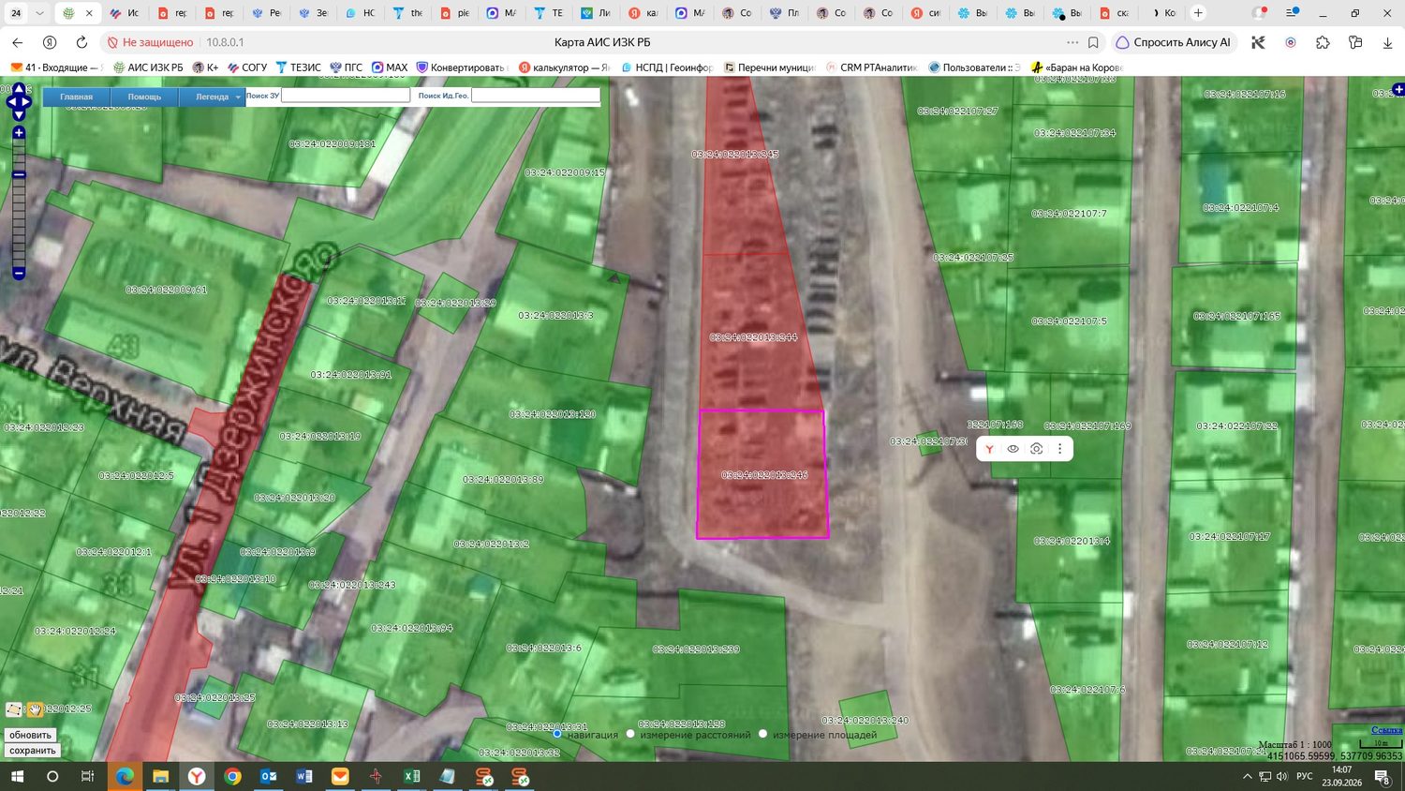
Task: Click into the Поиск ЗУ search field
Action: (x=346, y=96)
